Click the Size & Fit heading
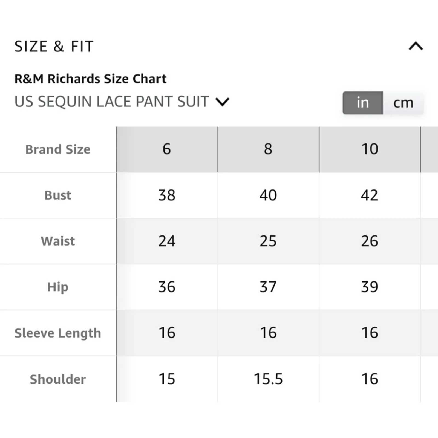This screenshot has height=438, width=438. point(54,46)
